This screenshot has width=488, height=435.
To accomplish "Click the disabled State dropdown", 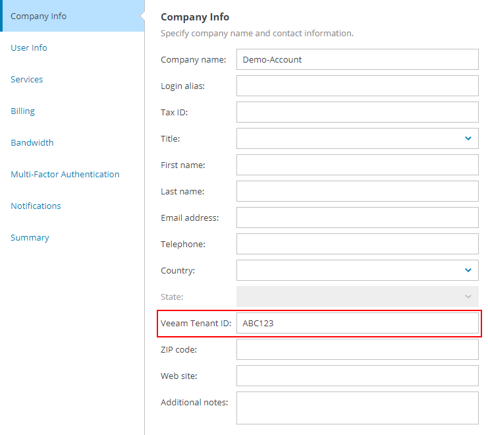I will click(x=357, y=297).
